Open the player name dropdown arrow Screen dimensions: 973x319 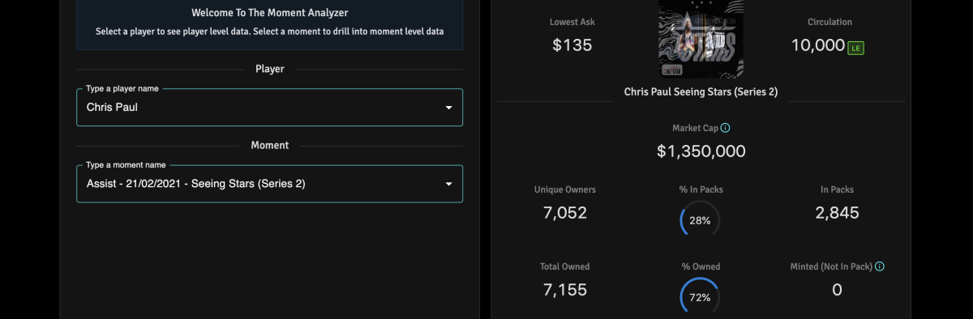(x=448, y=108)
